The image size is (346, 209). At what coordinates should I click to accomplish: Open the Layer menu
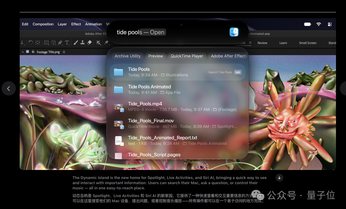(x=62, y=24)
